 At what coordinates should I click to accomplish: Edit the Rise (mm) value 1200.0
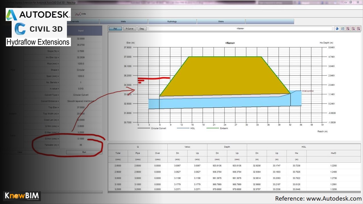[x=81, y=64]
